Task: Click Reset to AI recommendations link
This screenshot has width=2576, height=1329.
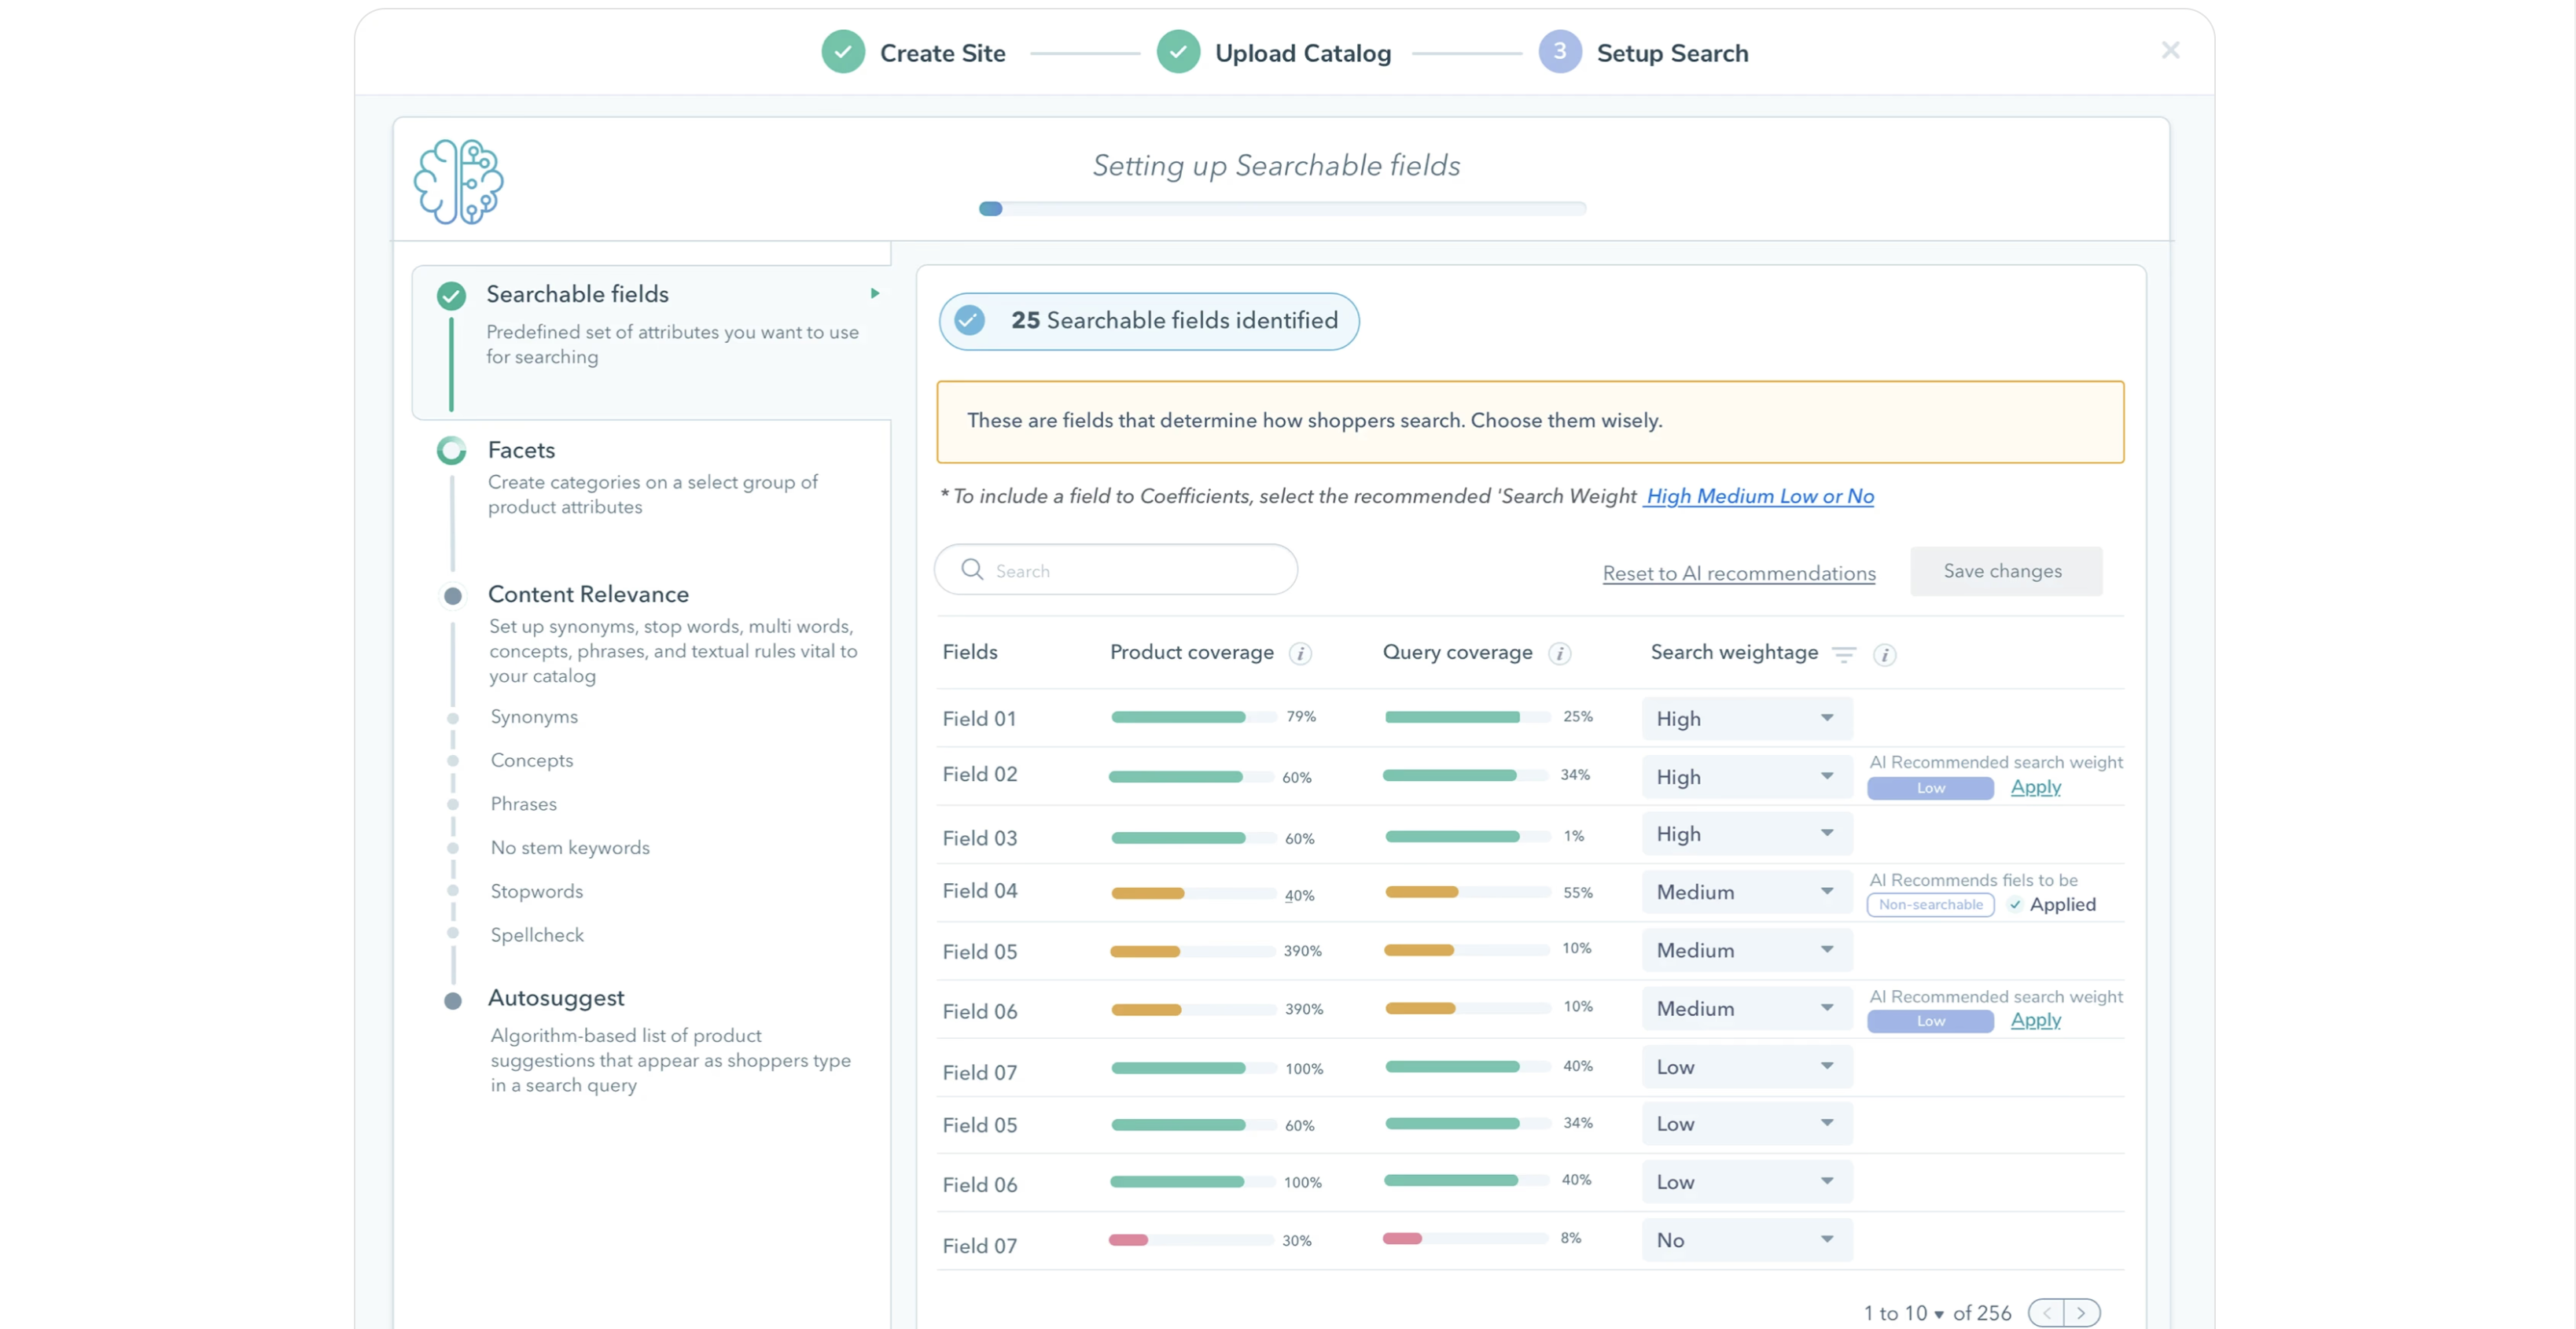Action: tap(1739, 573)
